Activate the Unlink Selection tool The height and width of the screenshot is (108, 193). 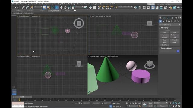click(27, 7)
